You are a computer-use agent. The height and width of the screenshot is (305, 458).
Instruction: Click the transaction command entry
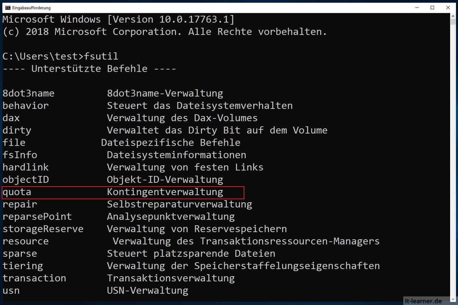click(34, 278)
